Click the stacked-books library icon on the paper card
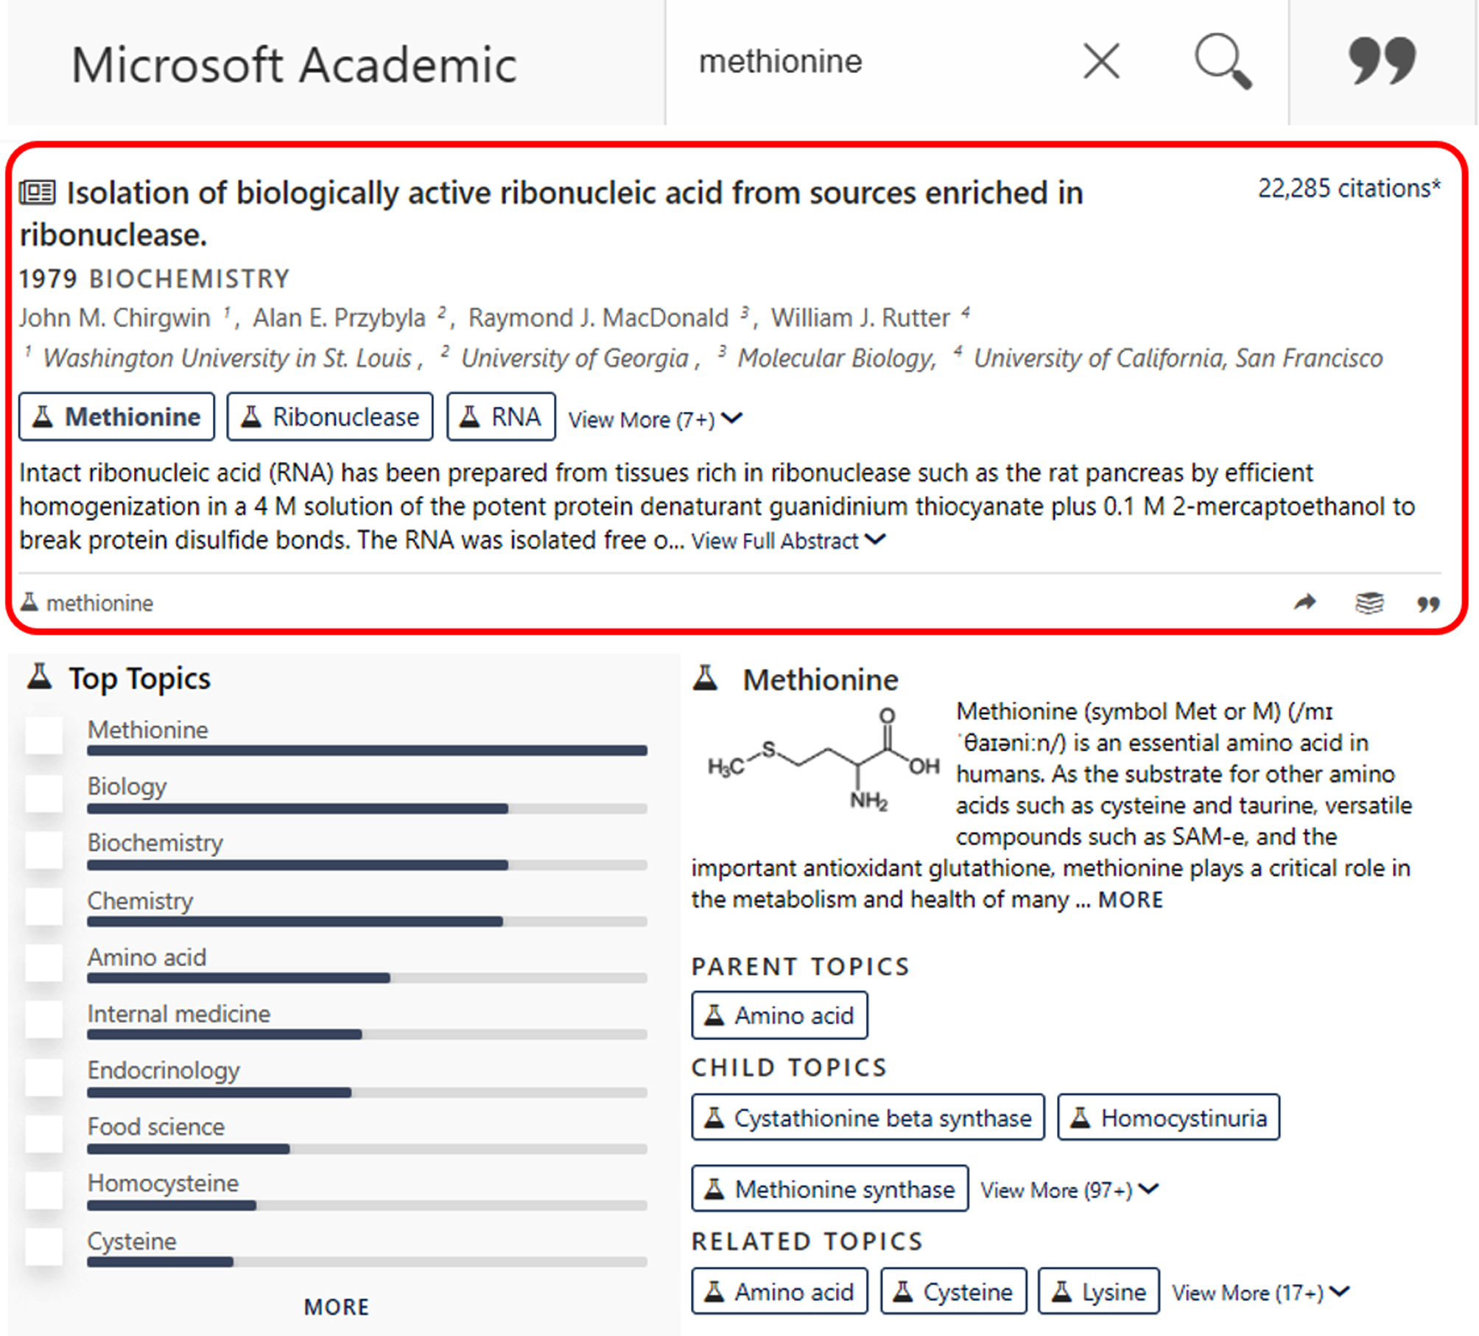Screen dimensions: 1479x1336 click(x=1369, y=603)
